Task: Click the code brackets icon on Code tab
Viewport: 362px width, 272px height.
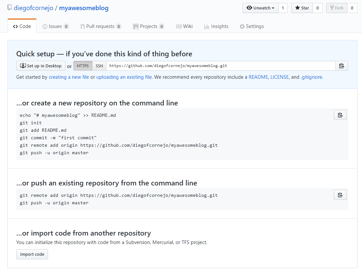Action: pyautogui.click(x=15, y=26)
